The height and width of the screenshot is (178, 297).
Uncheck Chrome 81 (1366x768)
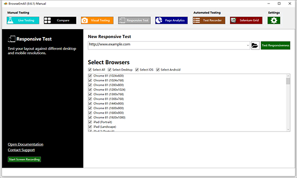90,99
